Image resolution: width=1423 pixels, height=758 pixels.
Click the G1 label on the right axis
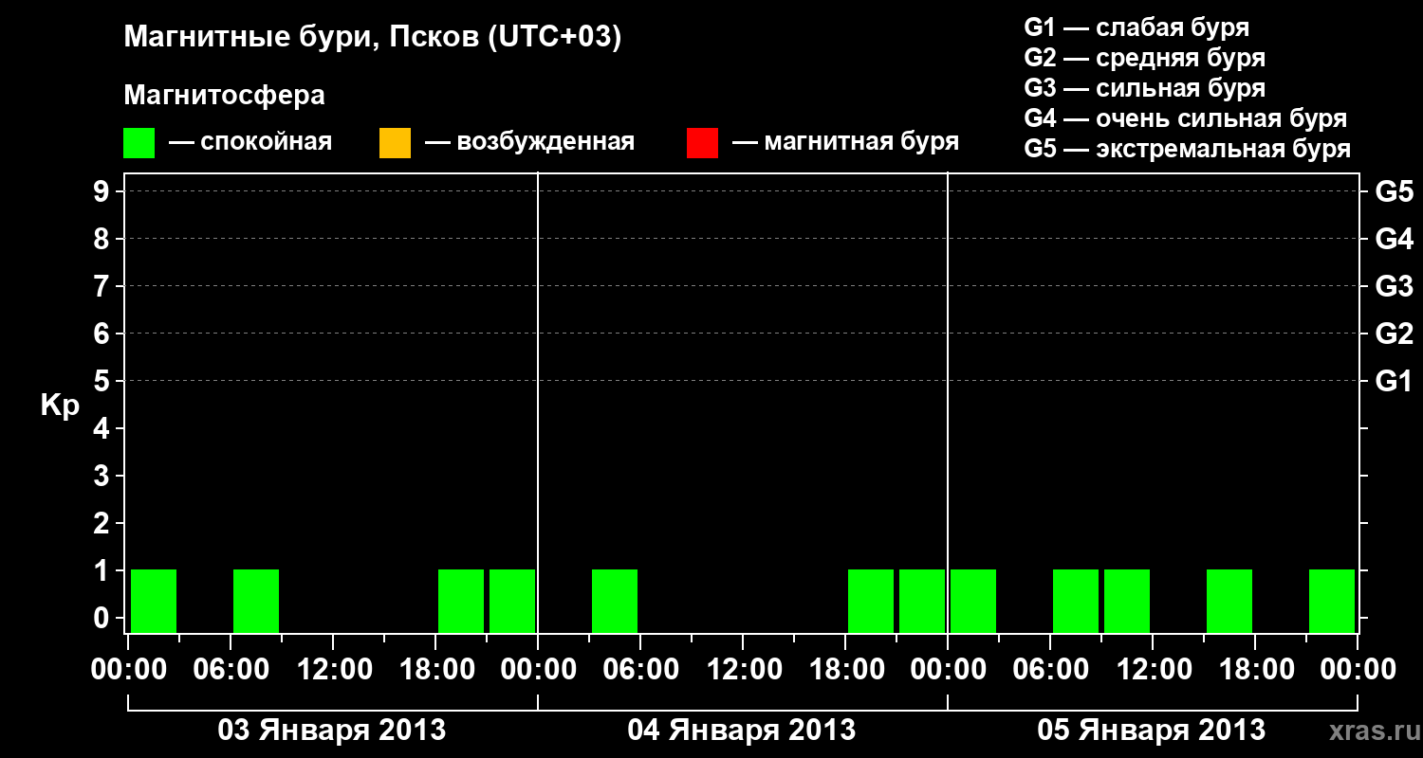coord(1394,381)
